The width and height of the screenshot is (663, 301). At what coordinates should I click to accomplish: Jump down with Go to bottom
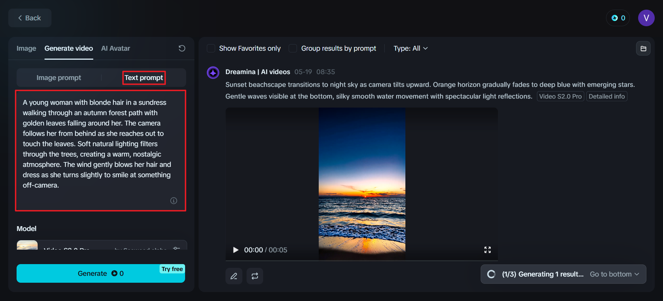(x=615, y=274)
